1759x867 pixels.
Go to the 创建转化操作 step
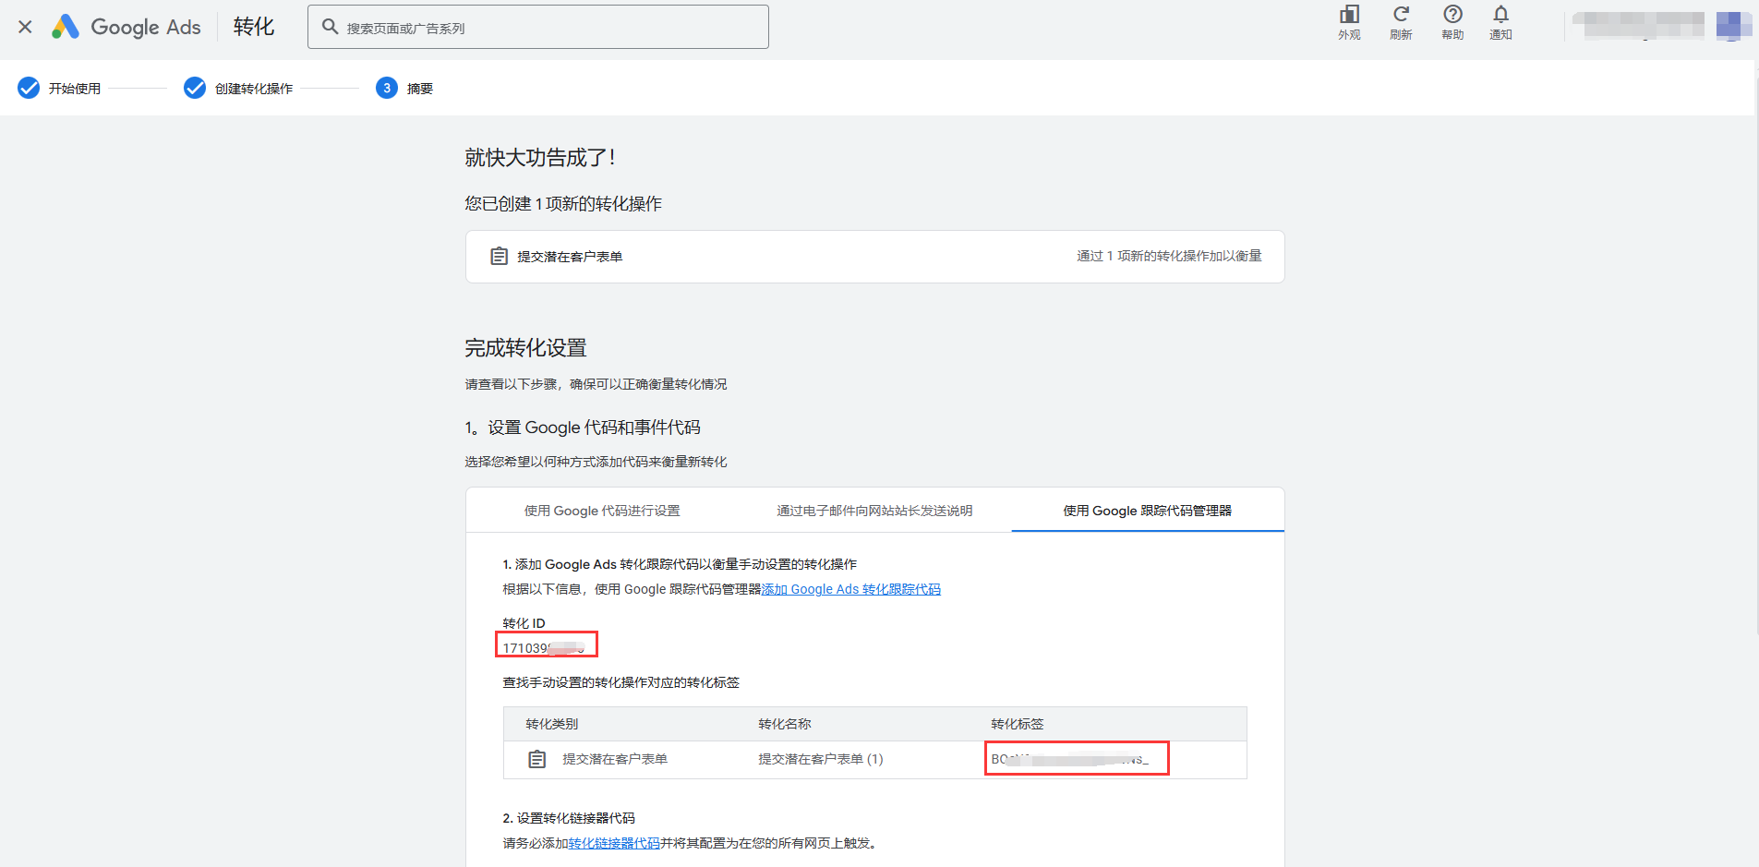(239, 88)
